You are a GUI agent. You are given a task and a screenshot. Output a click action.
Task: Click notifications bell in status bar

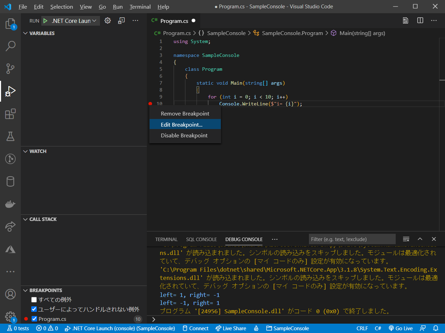point(436,328)
